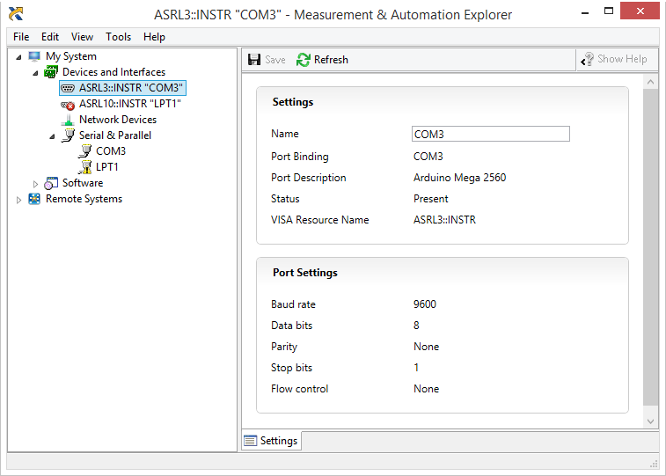This screenshot has width=666, height=476.
Task: Select the Remote Systems tree item
Action: [84, 199]
